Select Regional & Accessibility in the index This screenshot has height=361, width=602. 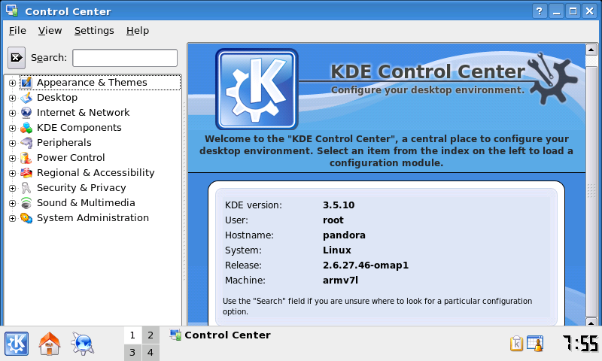coord(96,173)
